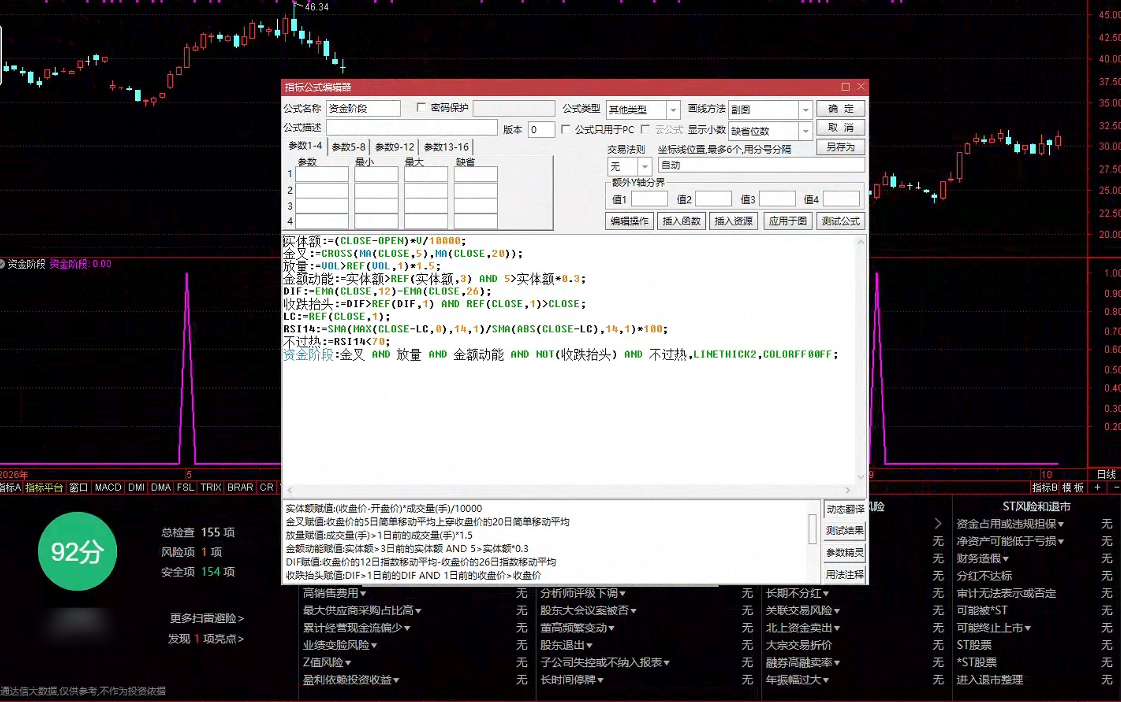Open the 画线方法 dropdown
Screen dimensions: 1121x702
point(805,109)
